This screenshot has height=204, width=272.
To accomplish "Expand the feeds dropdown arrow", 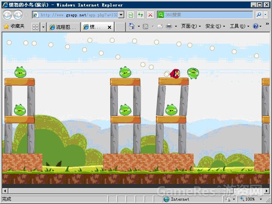I will pos(153,27).
